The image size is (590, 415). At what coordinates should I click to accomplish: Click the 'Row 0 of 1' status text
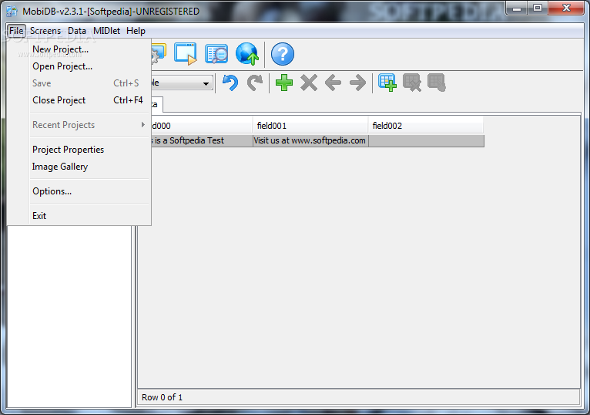tap(163, 397)
